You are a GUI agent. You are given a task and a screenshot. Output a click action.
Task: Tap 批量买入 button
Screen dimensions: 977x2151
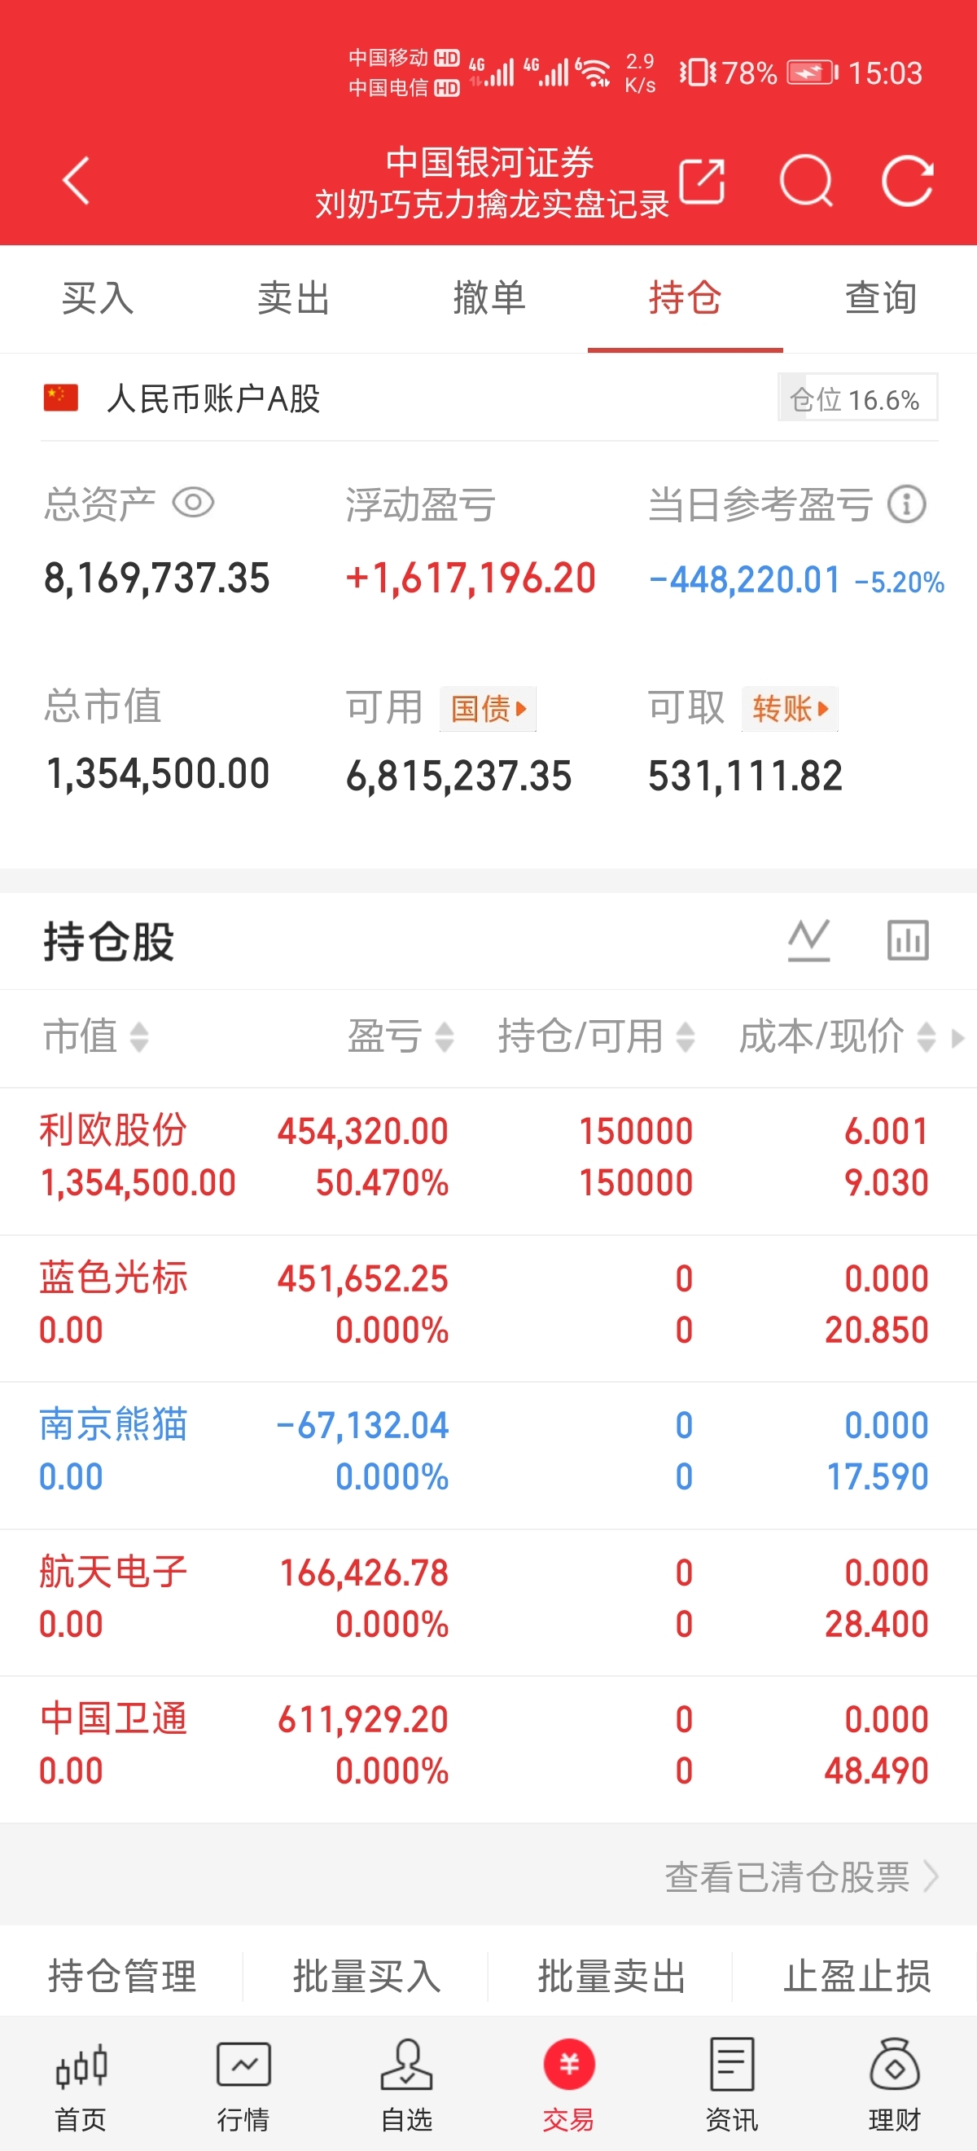tap(366, 1977)
